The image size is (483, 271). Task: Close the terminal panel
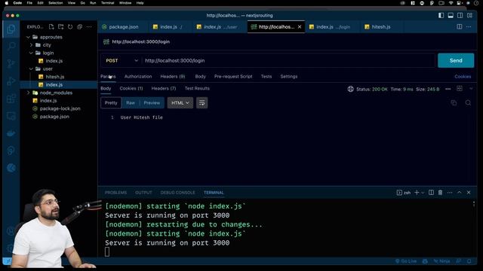[x=469, y=193]
